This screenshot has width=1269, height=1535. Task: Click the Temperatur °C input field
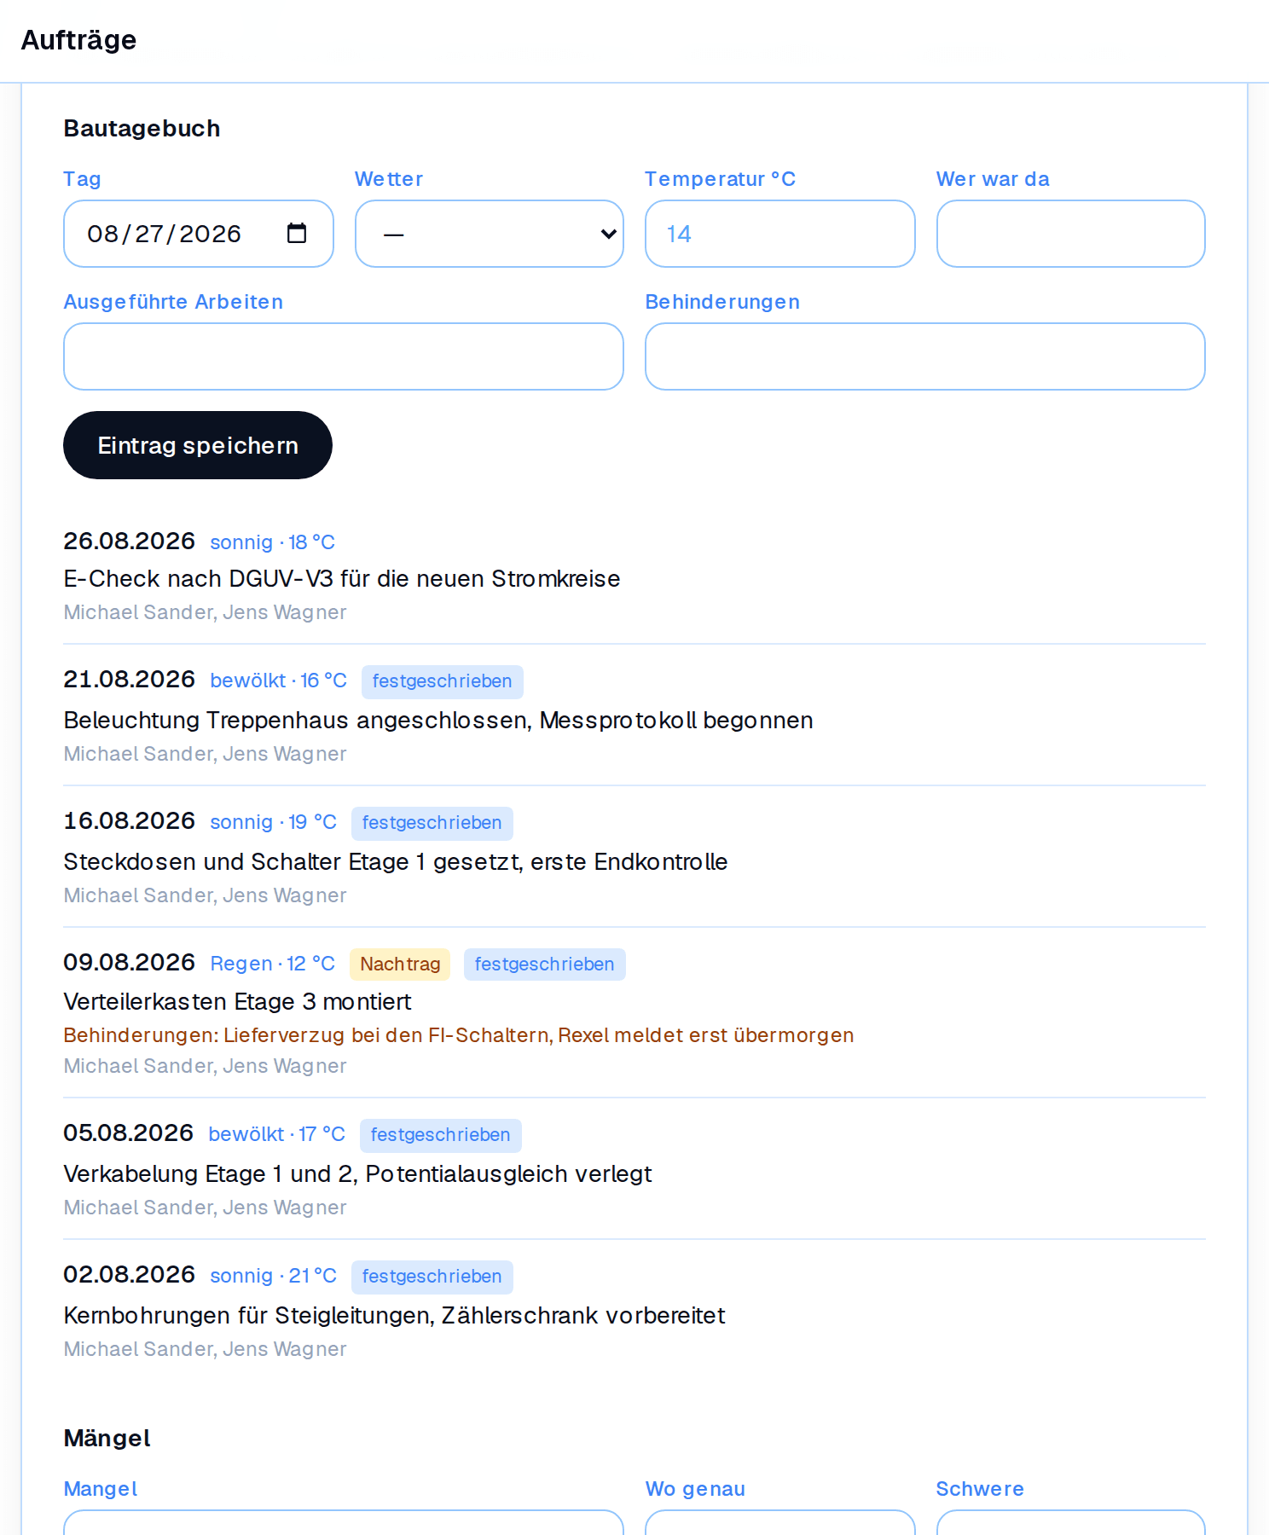[x=780, y=234]
